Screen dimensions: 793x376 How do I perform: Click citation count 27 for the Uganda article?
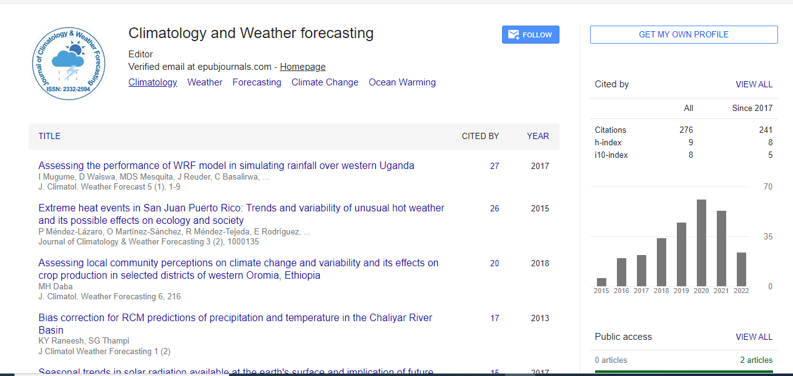(x=495, y=166)
